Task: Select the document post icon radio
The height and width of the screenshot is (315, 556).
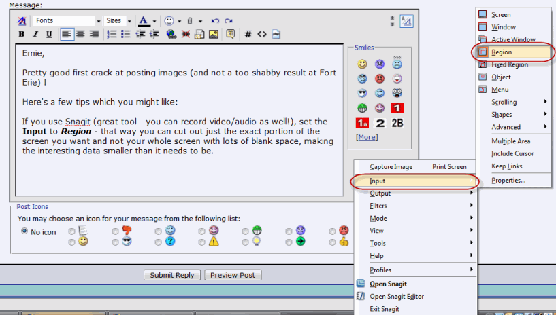Action: [x=71, y=231]
